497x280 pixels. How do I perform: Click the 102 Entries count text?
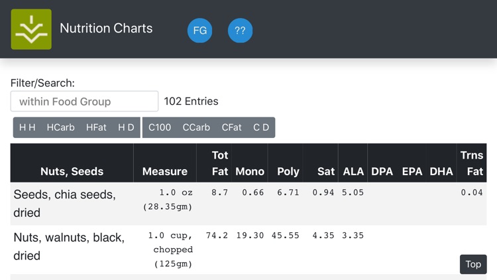(x=191, y=102)
